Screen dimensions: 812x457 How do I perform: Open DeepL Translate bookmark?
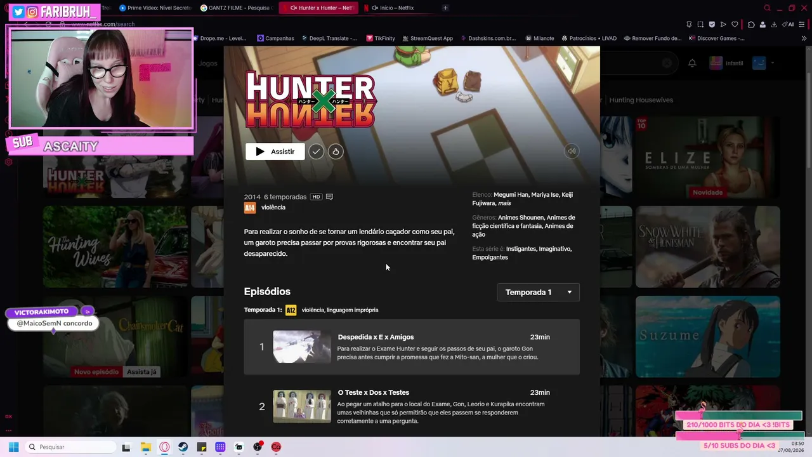(329, 38)
